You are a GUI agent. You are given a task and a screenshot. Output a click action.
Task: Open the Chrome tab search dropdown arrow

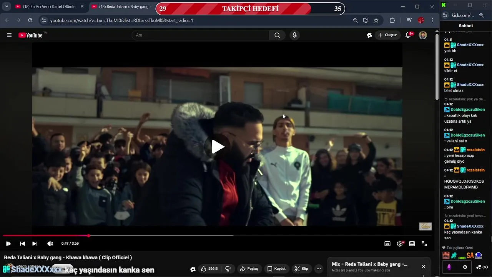[x=7, y=7]
